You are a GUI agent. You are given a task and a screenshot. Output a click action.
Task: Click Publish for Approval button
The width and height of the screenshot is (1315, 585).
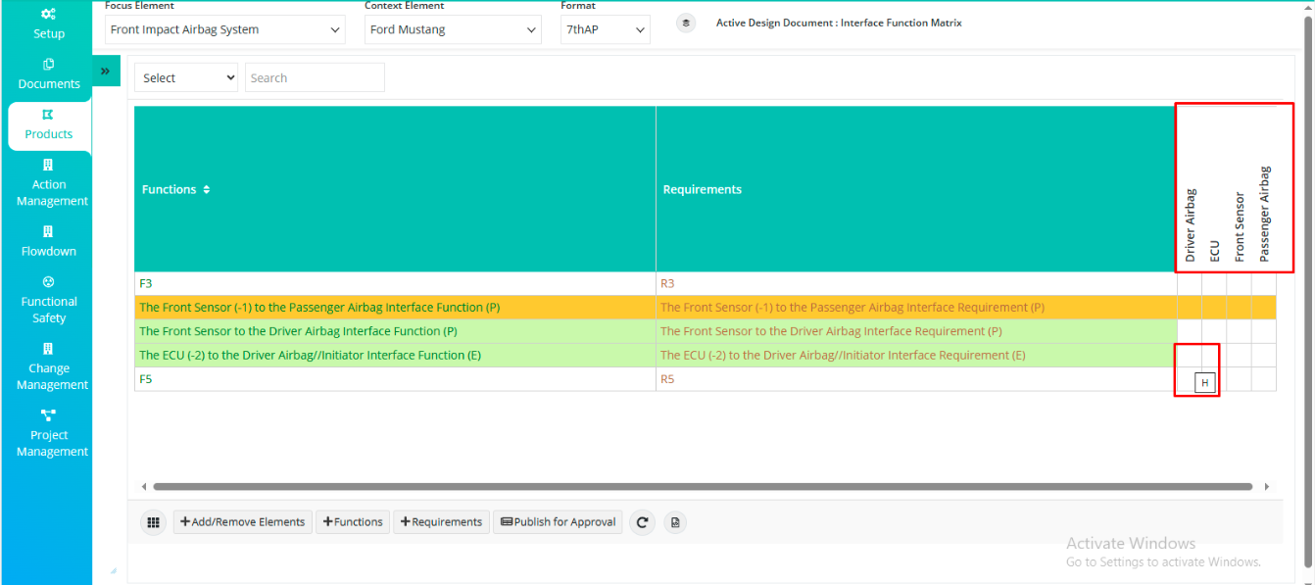click(x=558, y=522)
